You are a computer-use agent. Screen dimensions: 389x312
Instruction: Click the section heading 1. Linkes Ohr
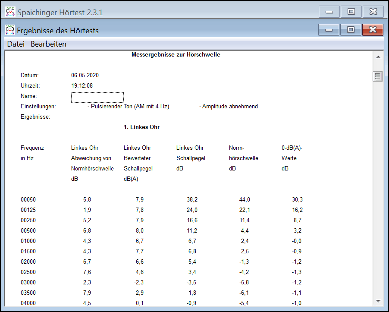[x=141, y=127]
